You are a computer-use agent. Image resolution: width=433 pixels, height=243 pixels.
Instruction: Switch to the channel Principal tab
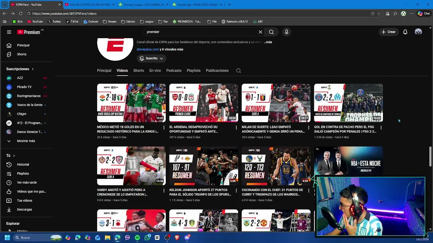click(104, 71)
